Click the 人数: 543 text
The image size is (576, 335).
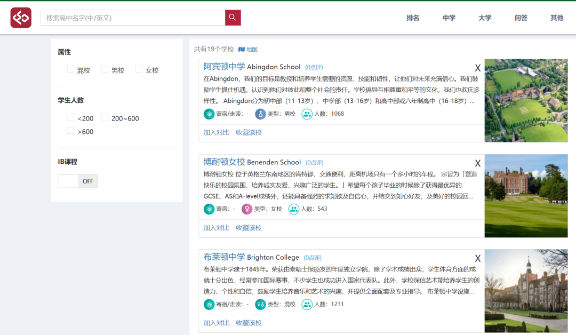point(314,209)
